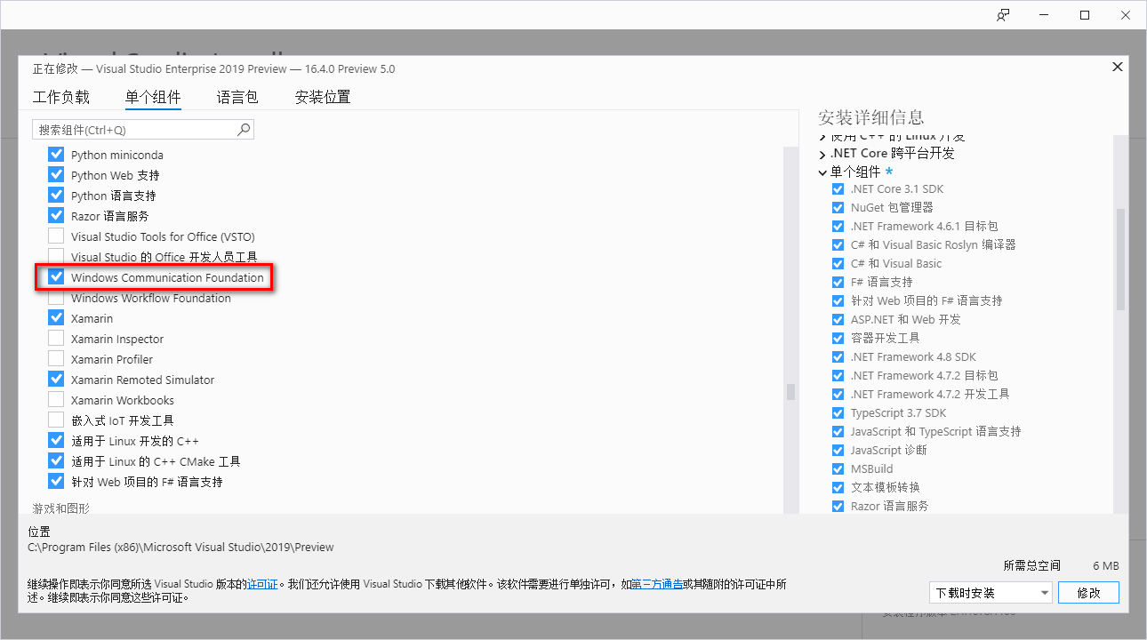The width and height of the screenshot is (1147, 640).
Task: Toggle C# 和 Visual Basic Roslyn 编译器
Action: (x=838, y=245)
